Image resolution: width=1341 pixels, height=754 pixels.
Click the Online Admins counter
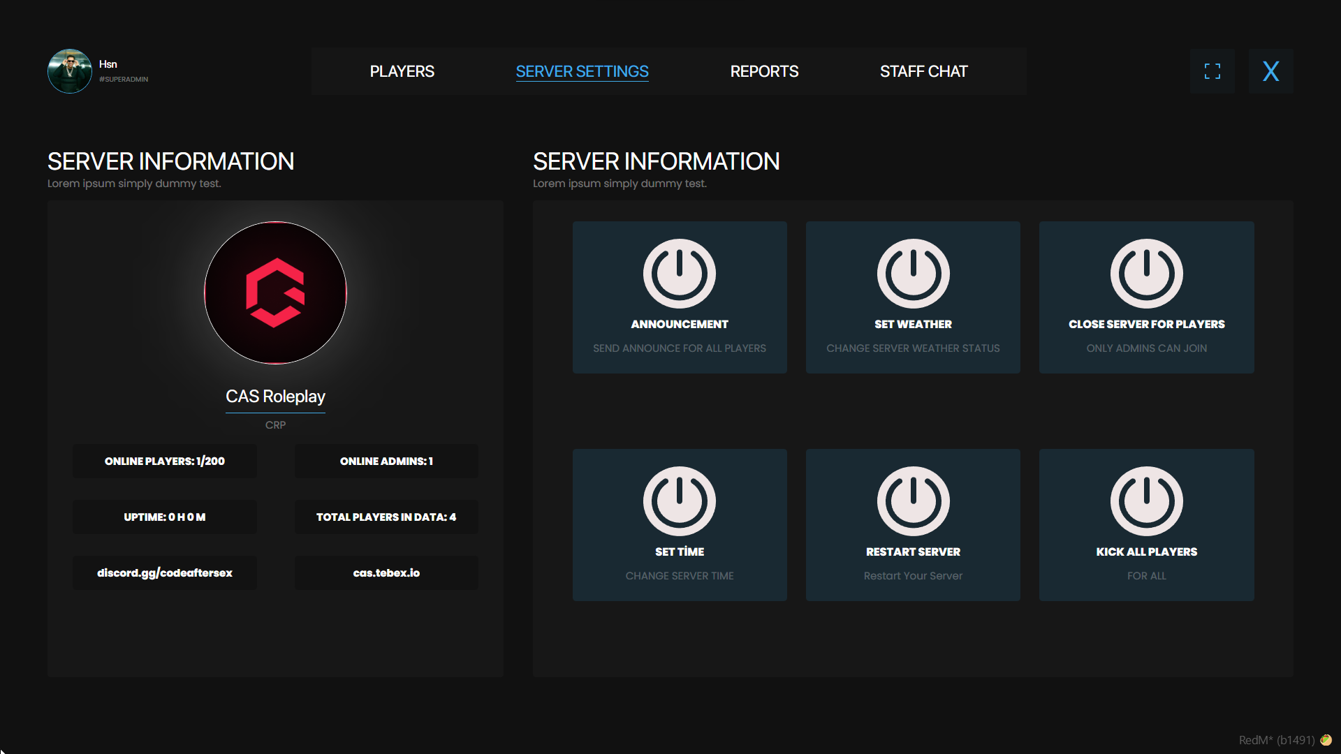click(386, 461)
